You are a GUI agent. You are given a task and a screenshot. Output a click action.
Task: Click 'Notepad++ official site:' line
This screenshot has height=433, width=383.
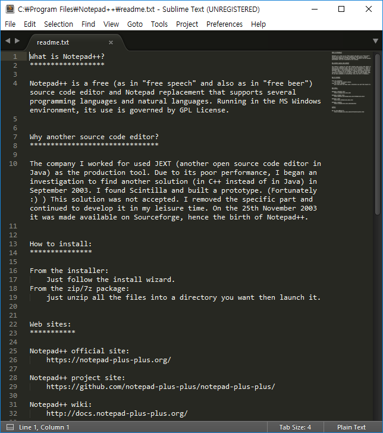(80, 351)
